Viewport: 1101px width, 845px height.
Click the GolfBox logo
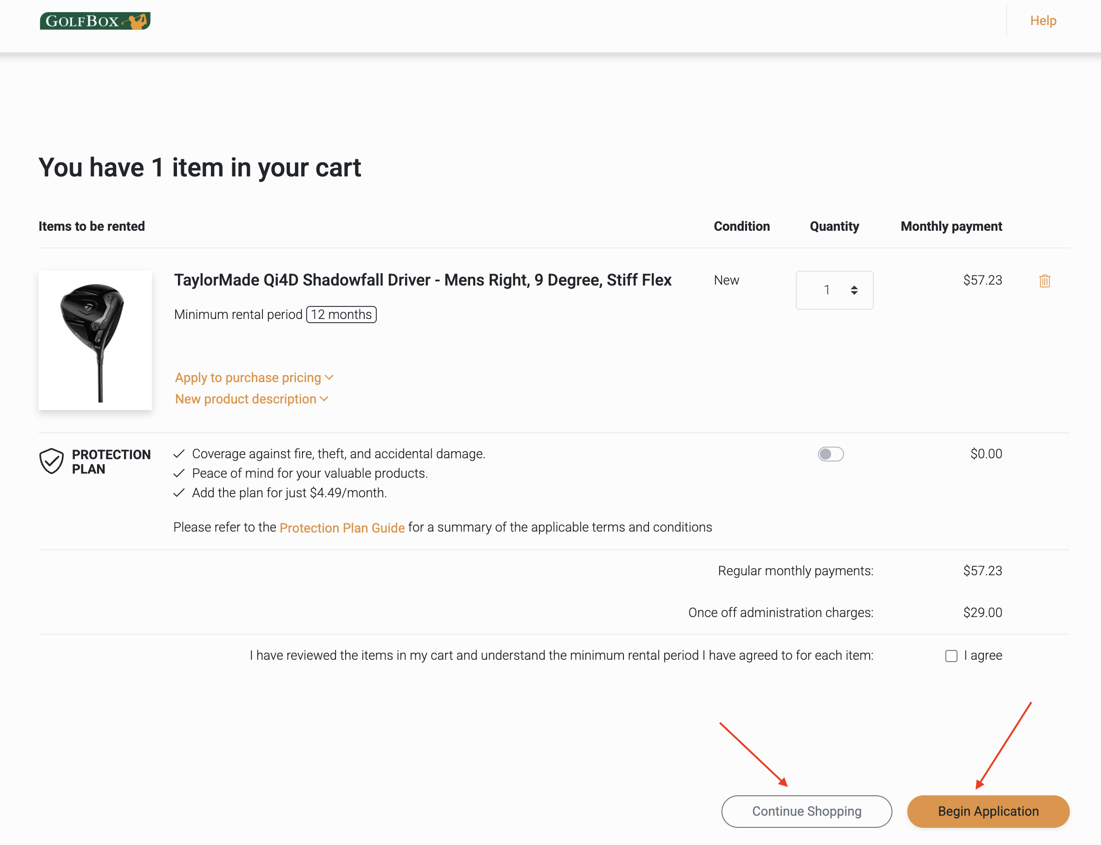[95, 20]
